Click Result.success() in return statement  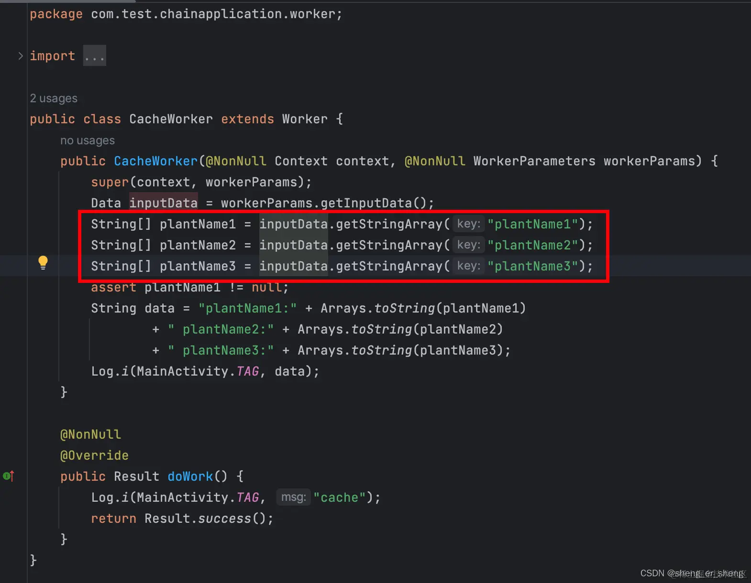point(205,518)
